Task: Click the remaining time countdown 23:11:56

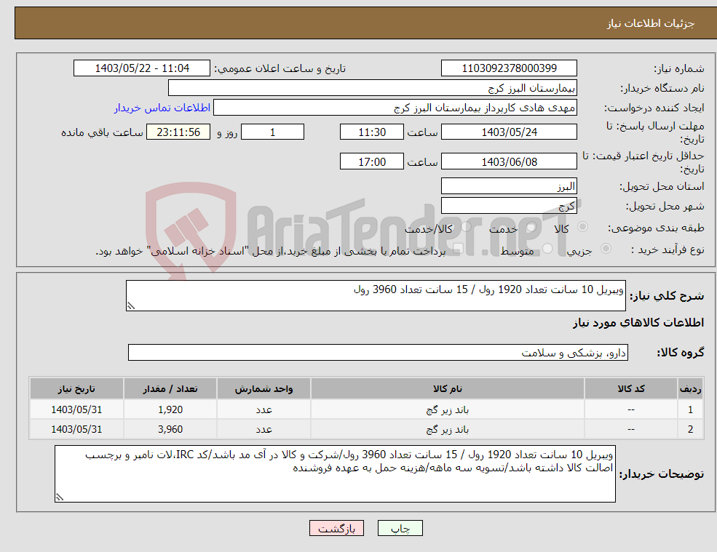Action: [x=178, y=132]
